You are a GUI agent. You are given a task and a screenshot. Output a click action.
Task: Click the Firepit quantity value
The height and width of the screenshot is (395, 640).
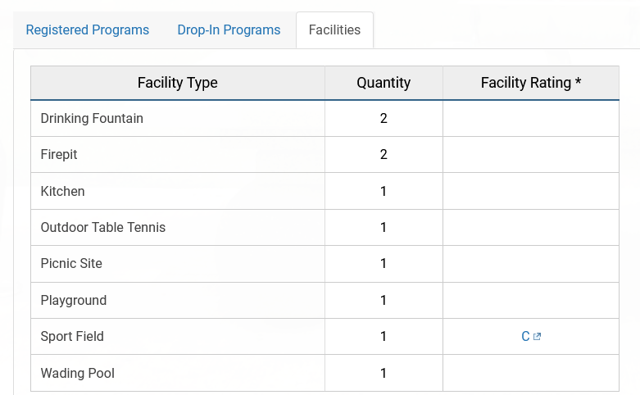(384, 154)
